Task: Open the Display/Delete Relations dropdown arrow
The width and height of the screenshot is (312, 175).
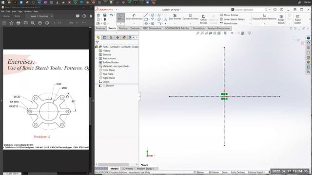Action: [264, 24]
